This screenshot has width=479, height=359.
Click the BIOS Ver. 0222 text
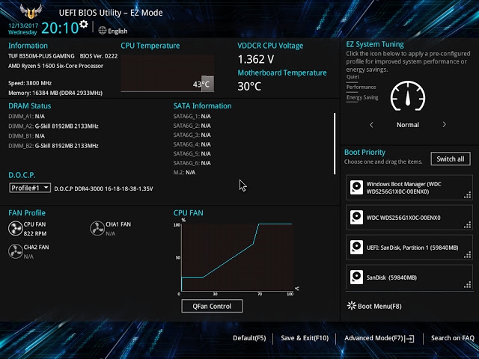99,56
